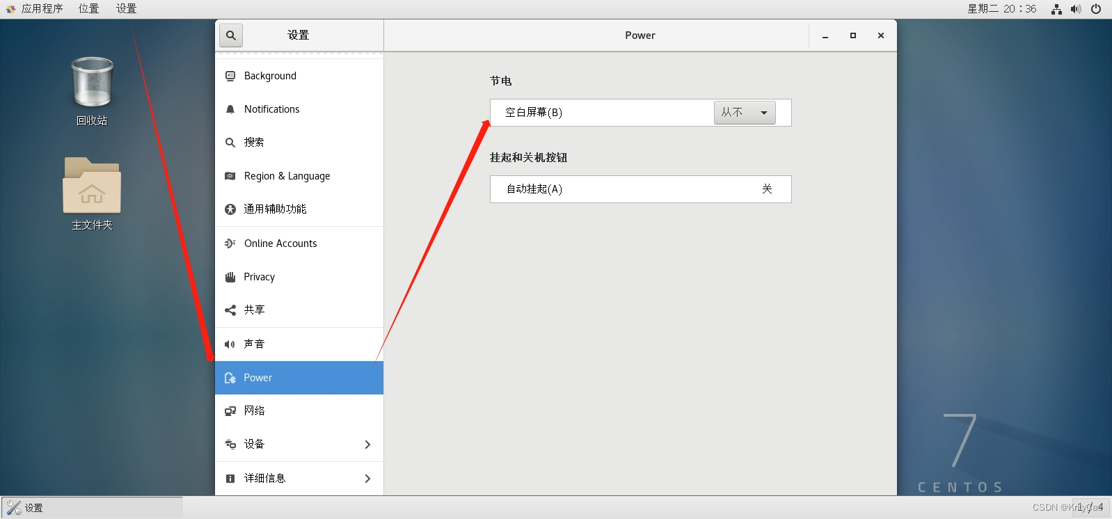Click the clock 星期二 20:36
Viewport: 1112px width, 519px height.
[x=1002, y=9]
